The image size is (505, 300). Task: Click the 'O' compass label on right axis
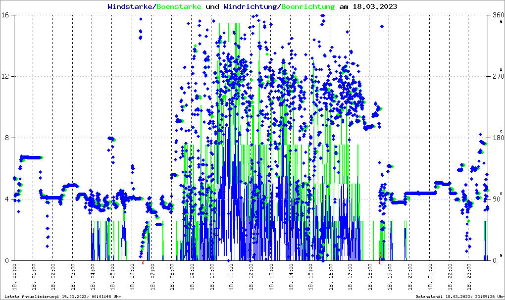click(501, 193)
